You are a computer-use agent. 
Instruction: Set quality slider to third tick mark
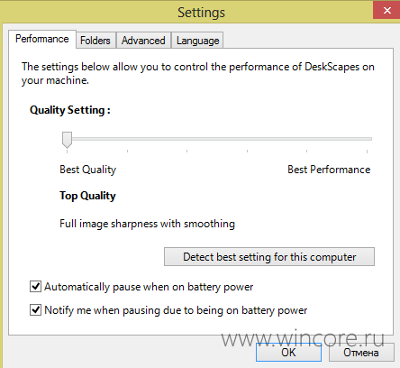pyautogui.click(x=186, y=139)
